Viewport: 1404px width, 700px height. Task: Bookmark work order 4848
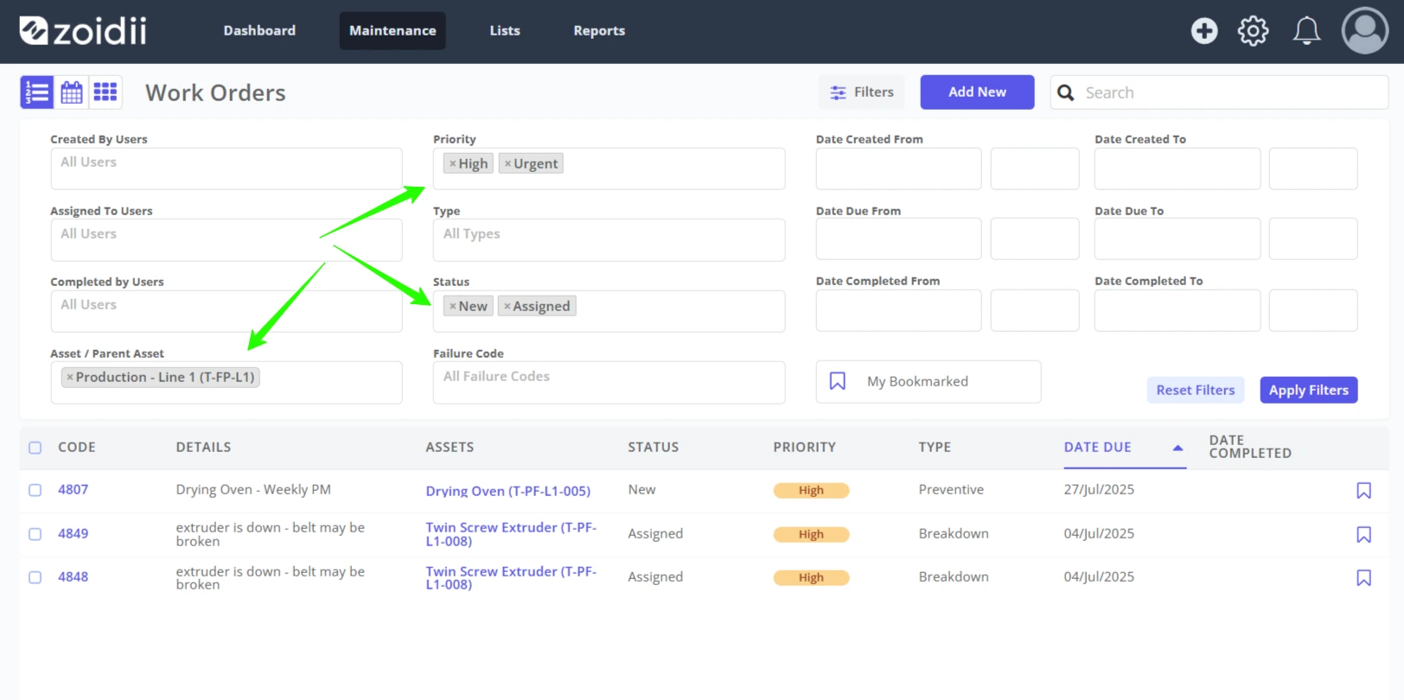[x=1363, y=578]
